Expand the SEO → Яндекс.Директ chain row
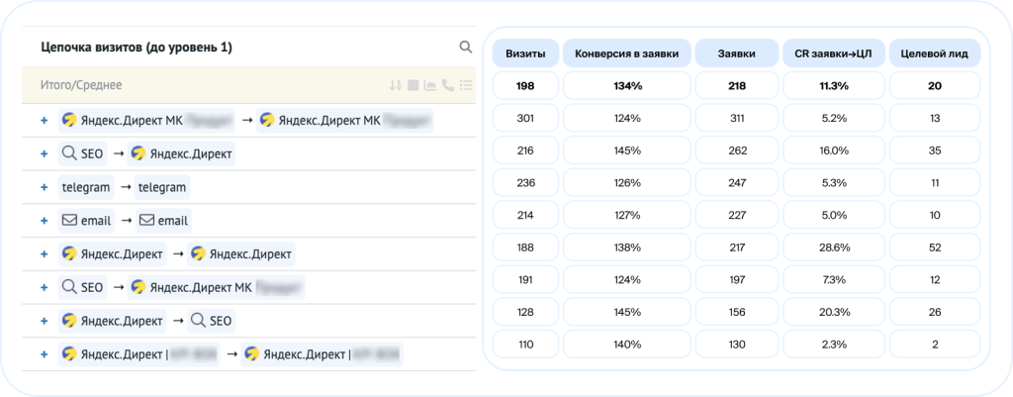This screenshot has height=397, width=1013. 44,153
